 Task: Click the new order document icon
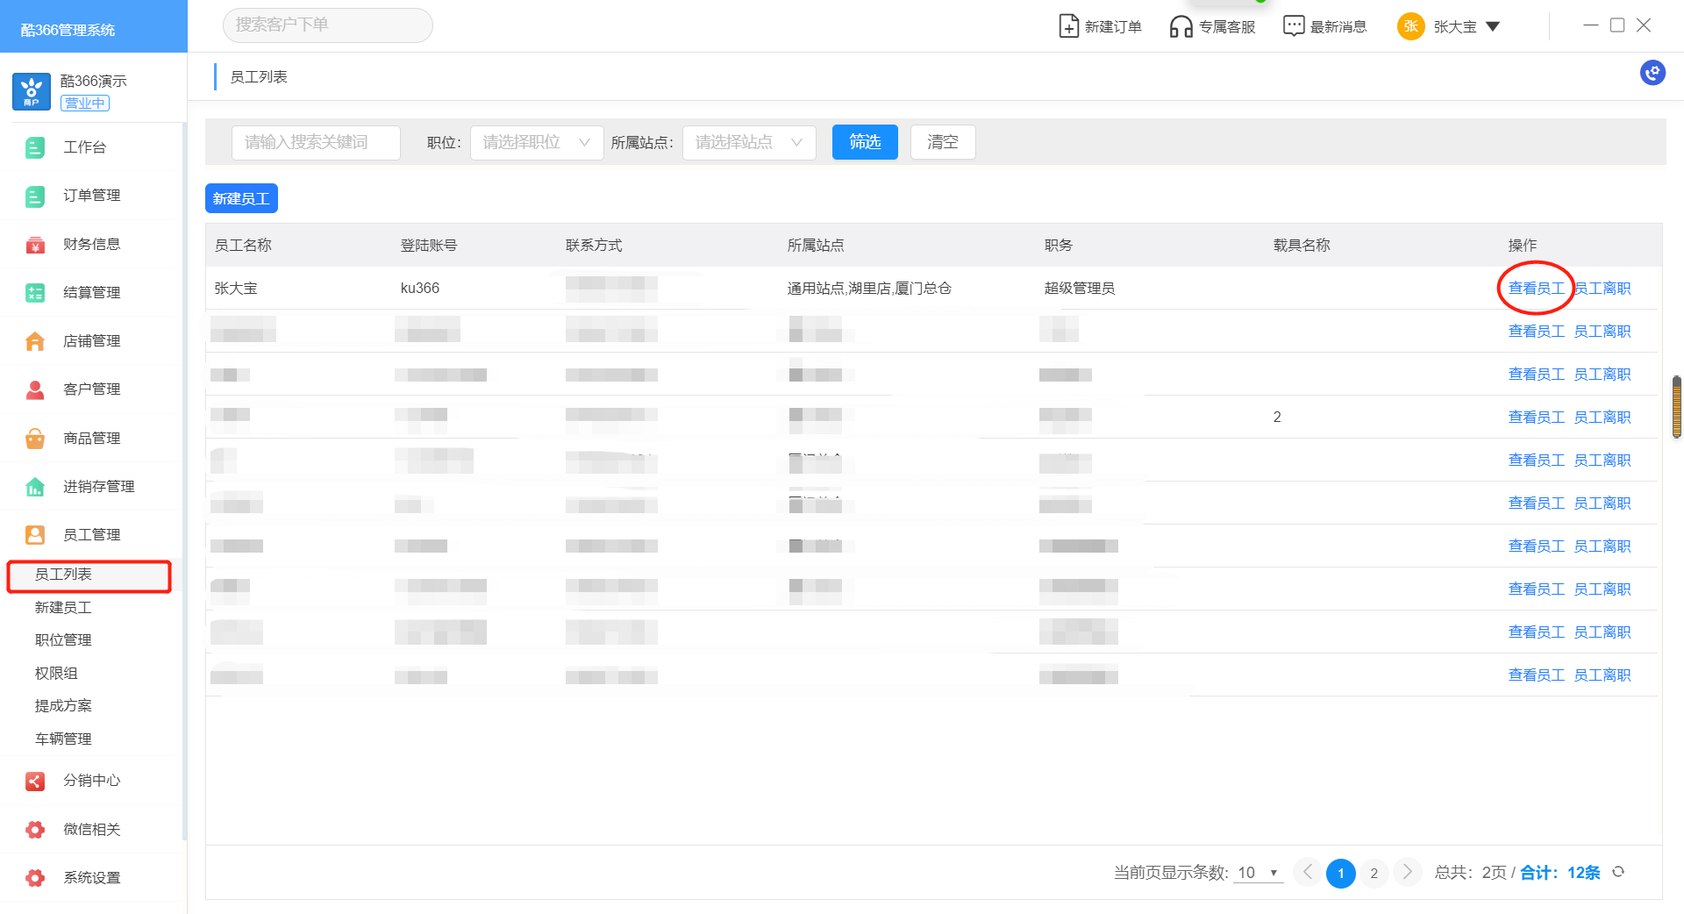click(x=1068, y=26)
